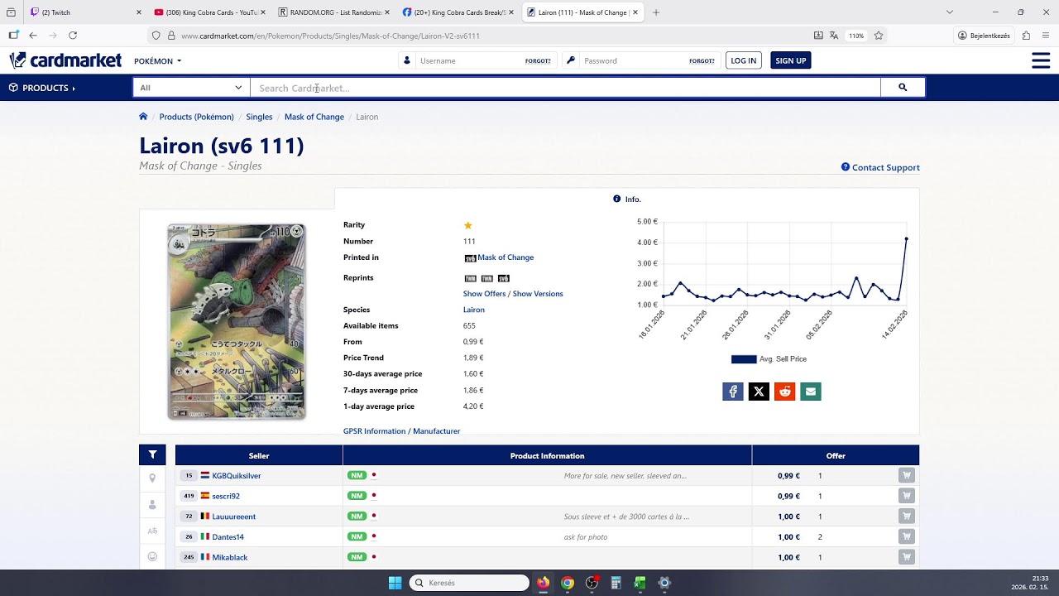Open Products (Pokémon) breadcrumb link

point(196,117)
